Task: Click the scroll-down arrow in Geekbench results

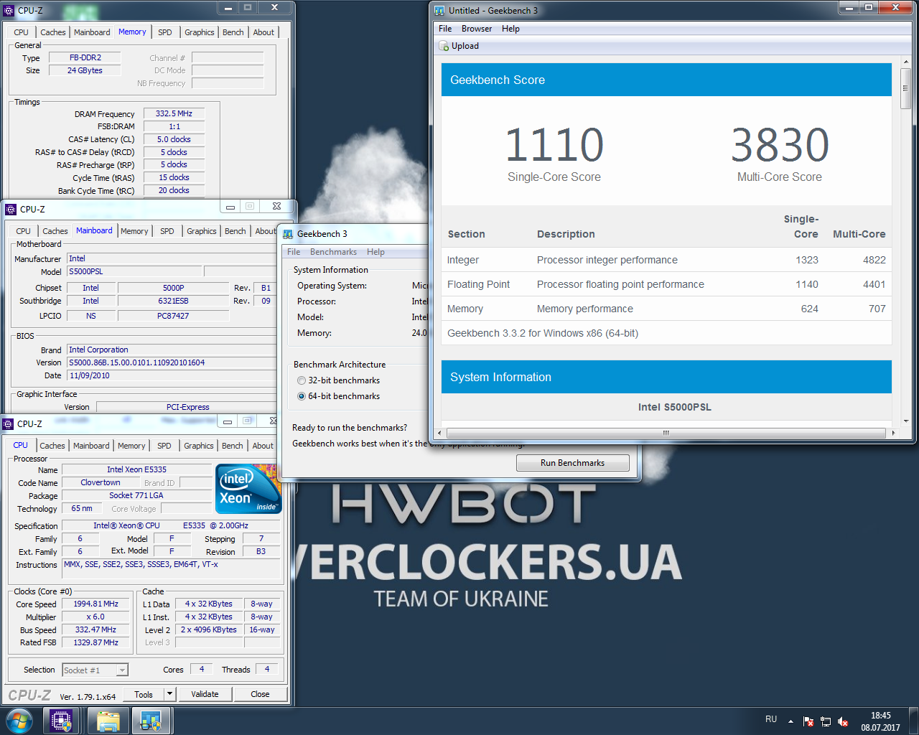Action: [906, 421]
